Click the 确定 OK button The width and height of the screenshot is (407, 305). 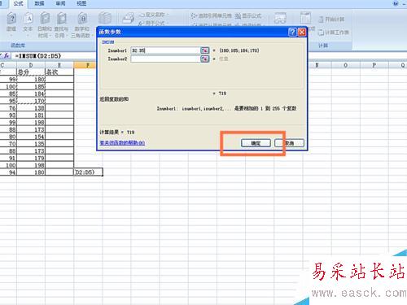pos(256,143)
